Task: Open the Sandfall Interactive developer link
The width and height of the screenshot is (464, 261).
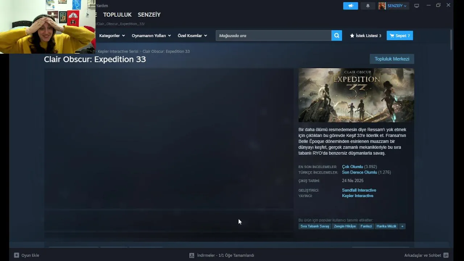Action: (x=359, y=190)
